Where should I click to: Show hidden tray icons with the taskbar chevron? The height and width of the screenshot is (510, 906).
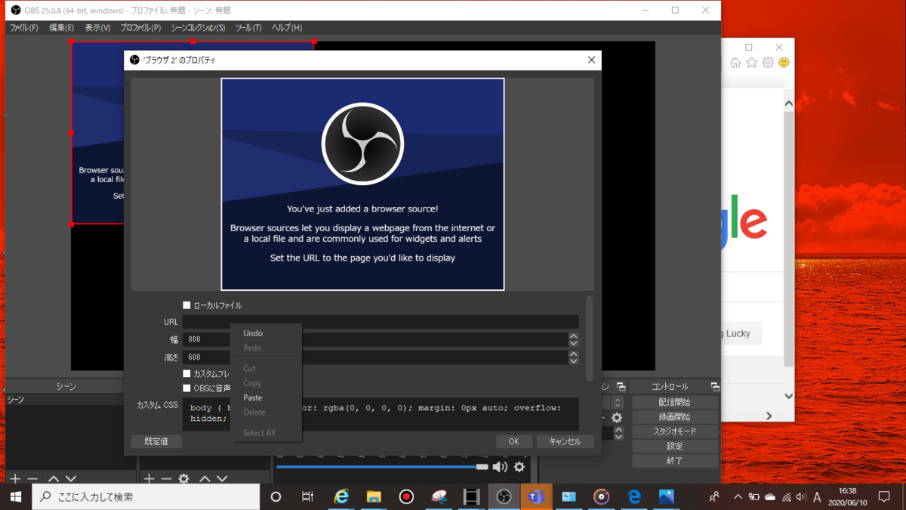[x=738, y=497]
